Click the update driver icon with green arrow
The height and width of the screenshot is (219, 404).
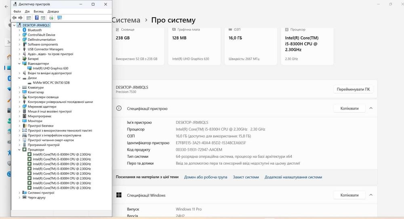(51, 18)
